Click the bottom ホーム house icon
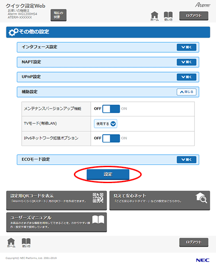The height and width of the screenshot is (266, 216). (x=11, y=243)
